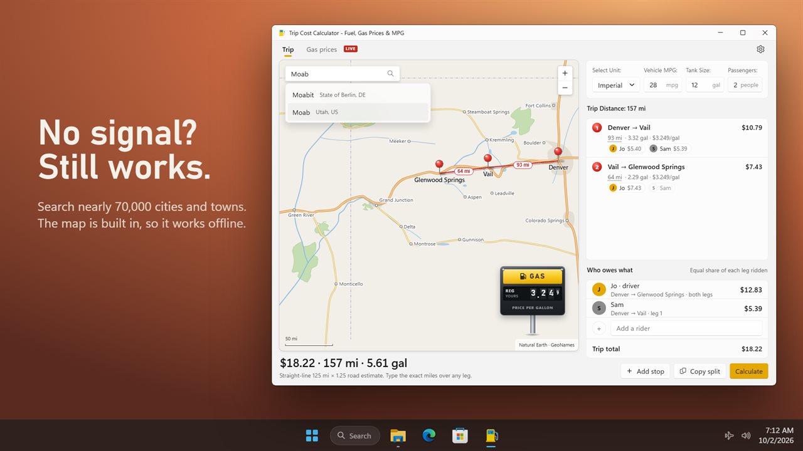
Task: Click the Glenwood Springs map pin
Action: tap(439, 165)
